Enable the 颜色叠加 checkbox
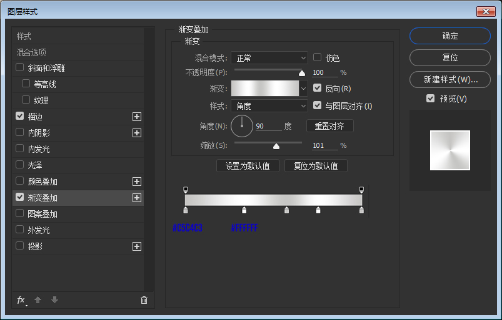The height and width of the screenshot is (320, 502). (20, 181)
